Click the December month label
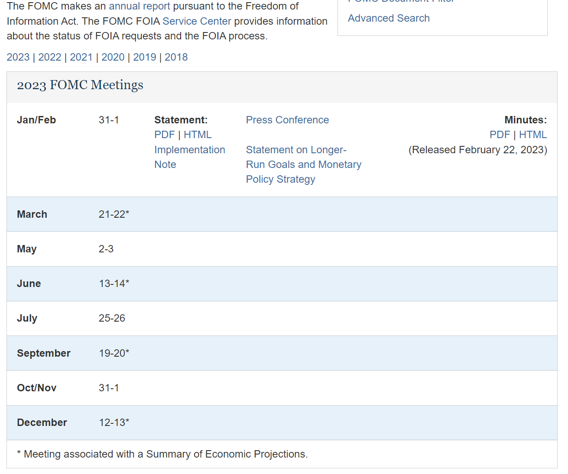 (42, 422)
